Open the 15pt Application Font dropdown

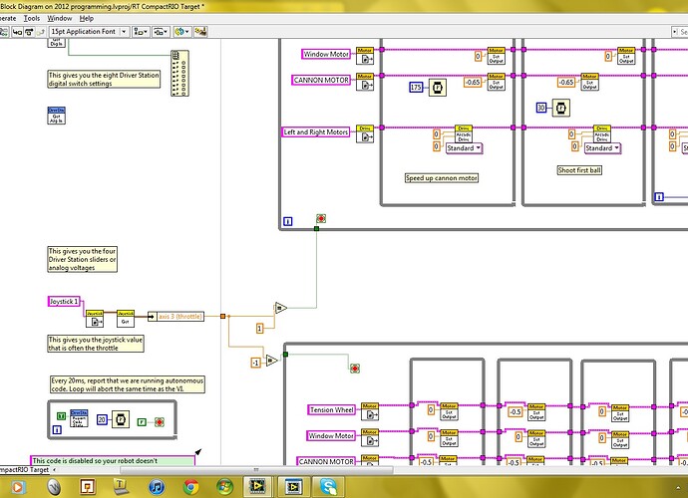click(x=89, y=32)
